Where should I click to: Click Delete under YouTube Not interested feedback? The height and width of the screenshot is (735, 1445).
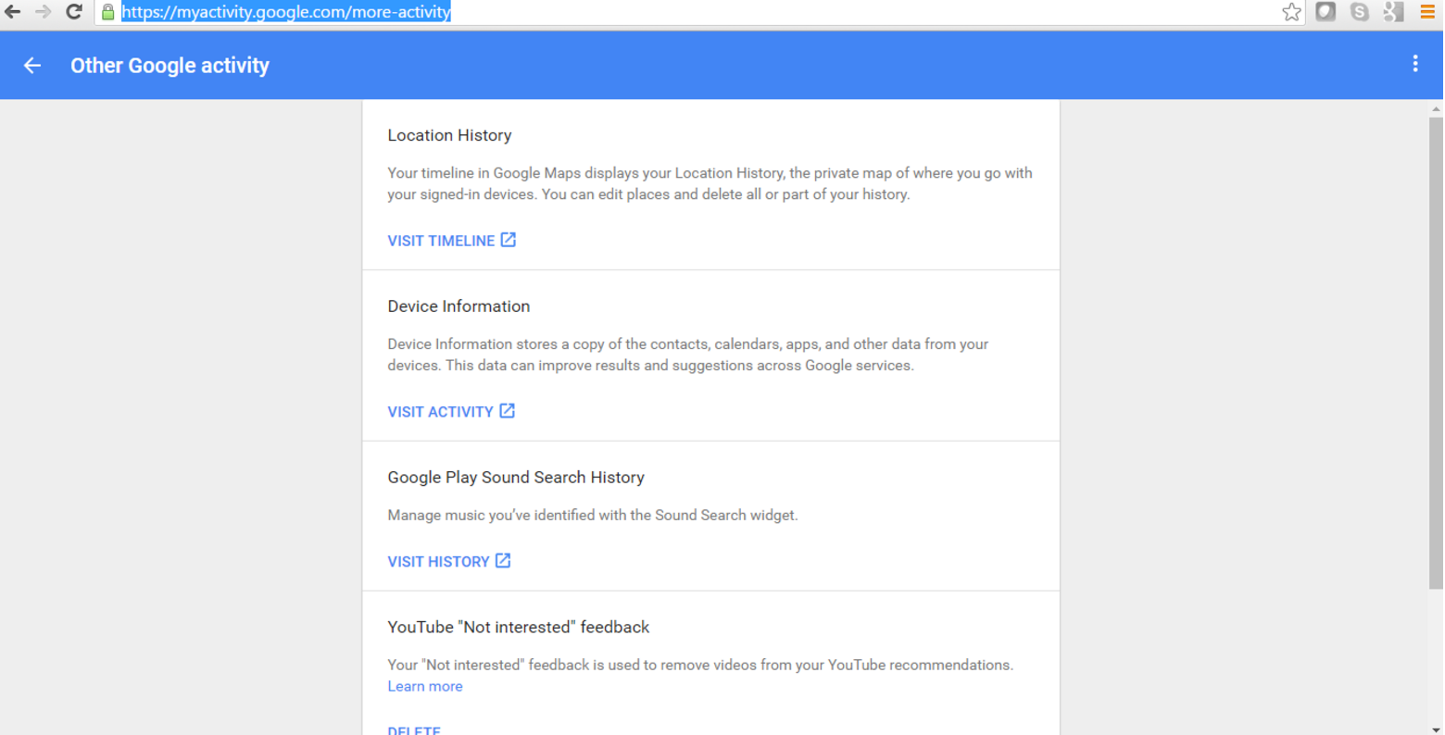pos(414,730)
